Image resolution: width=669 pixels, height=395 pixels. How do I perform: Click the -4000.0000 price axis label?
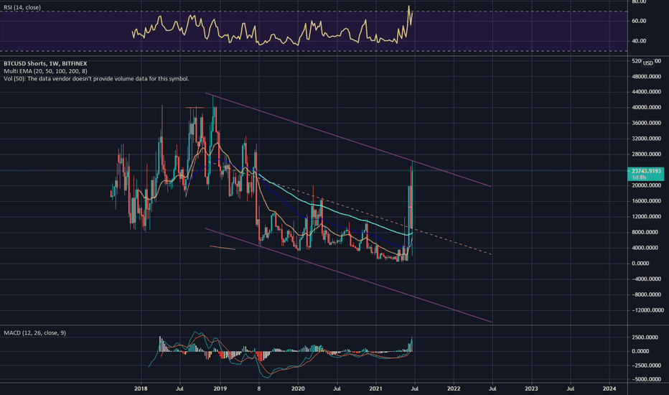point(646,279)
